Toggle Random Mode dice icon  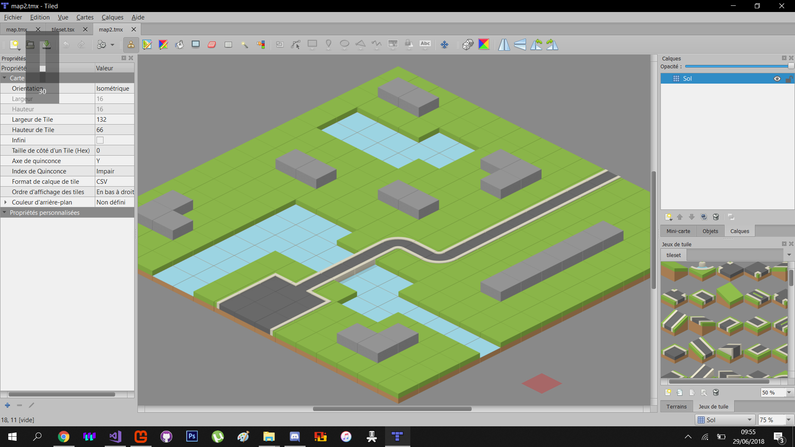468,44
